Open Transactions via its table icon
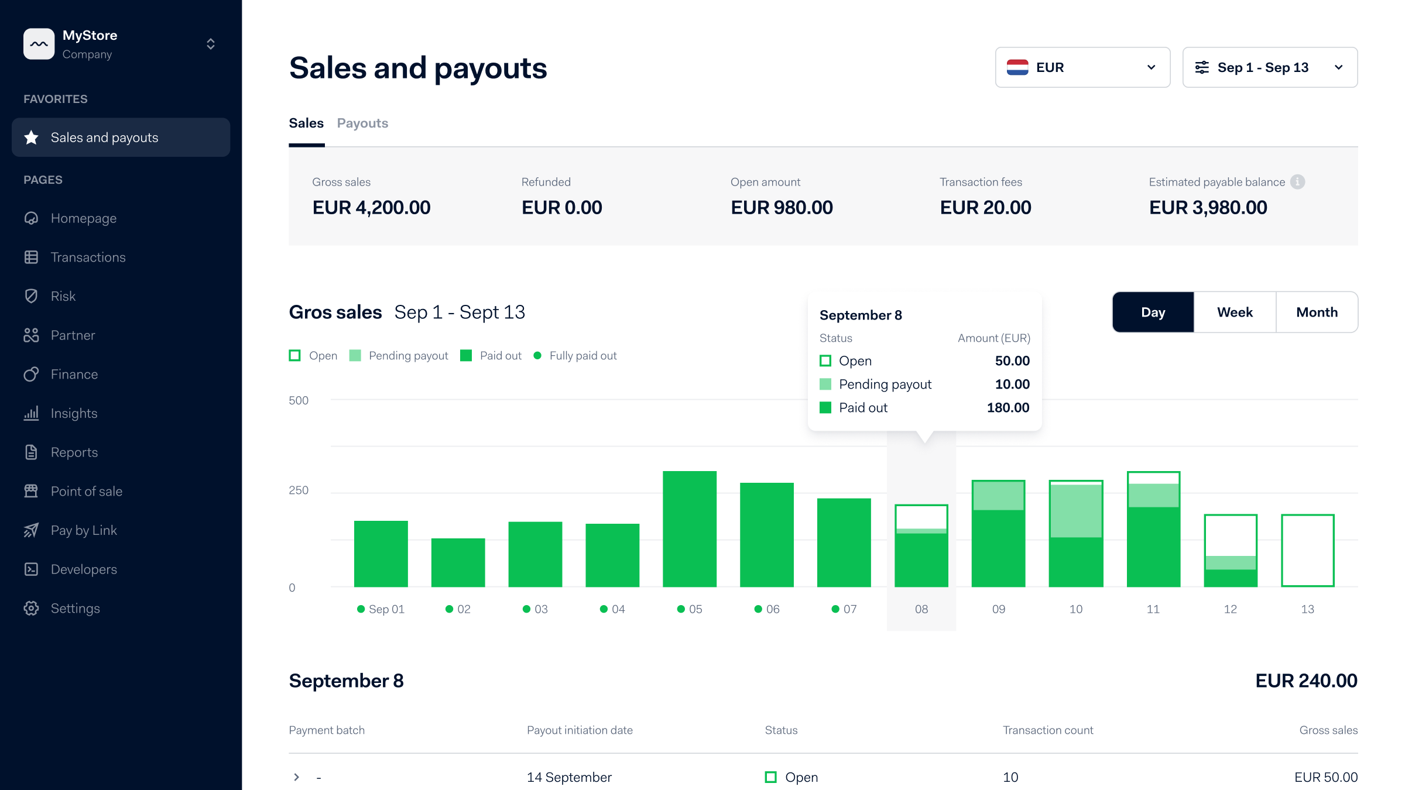This screenshot has height=790, width=1405. pyautogui.click(x=31, y=257)
